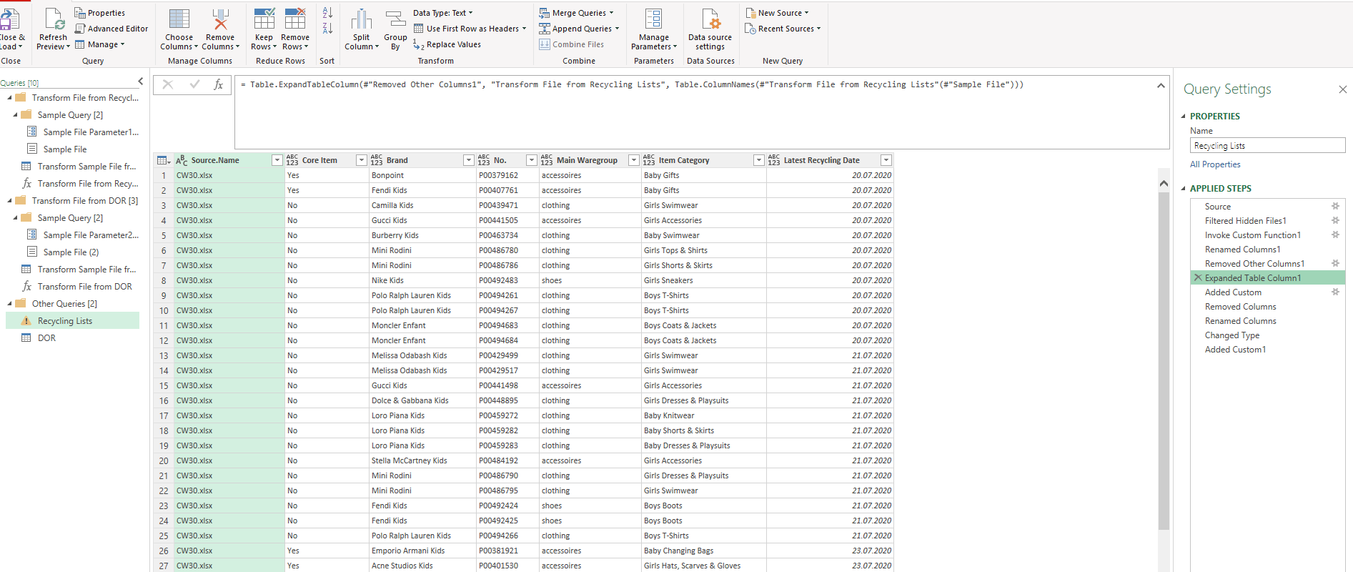Open Properties in the Query group
This screenshot has width=1353, height=572.
point(99,13)
